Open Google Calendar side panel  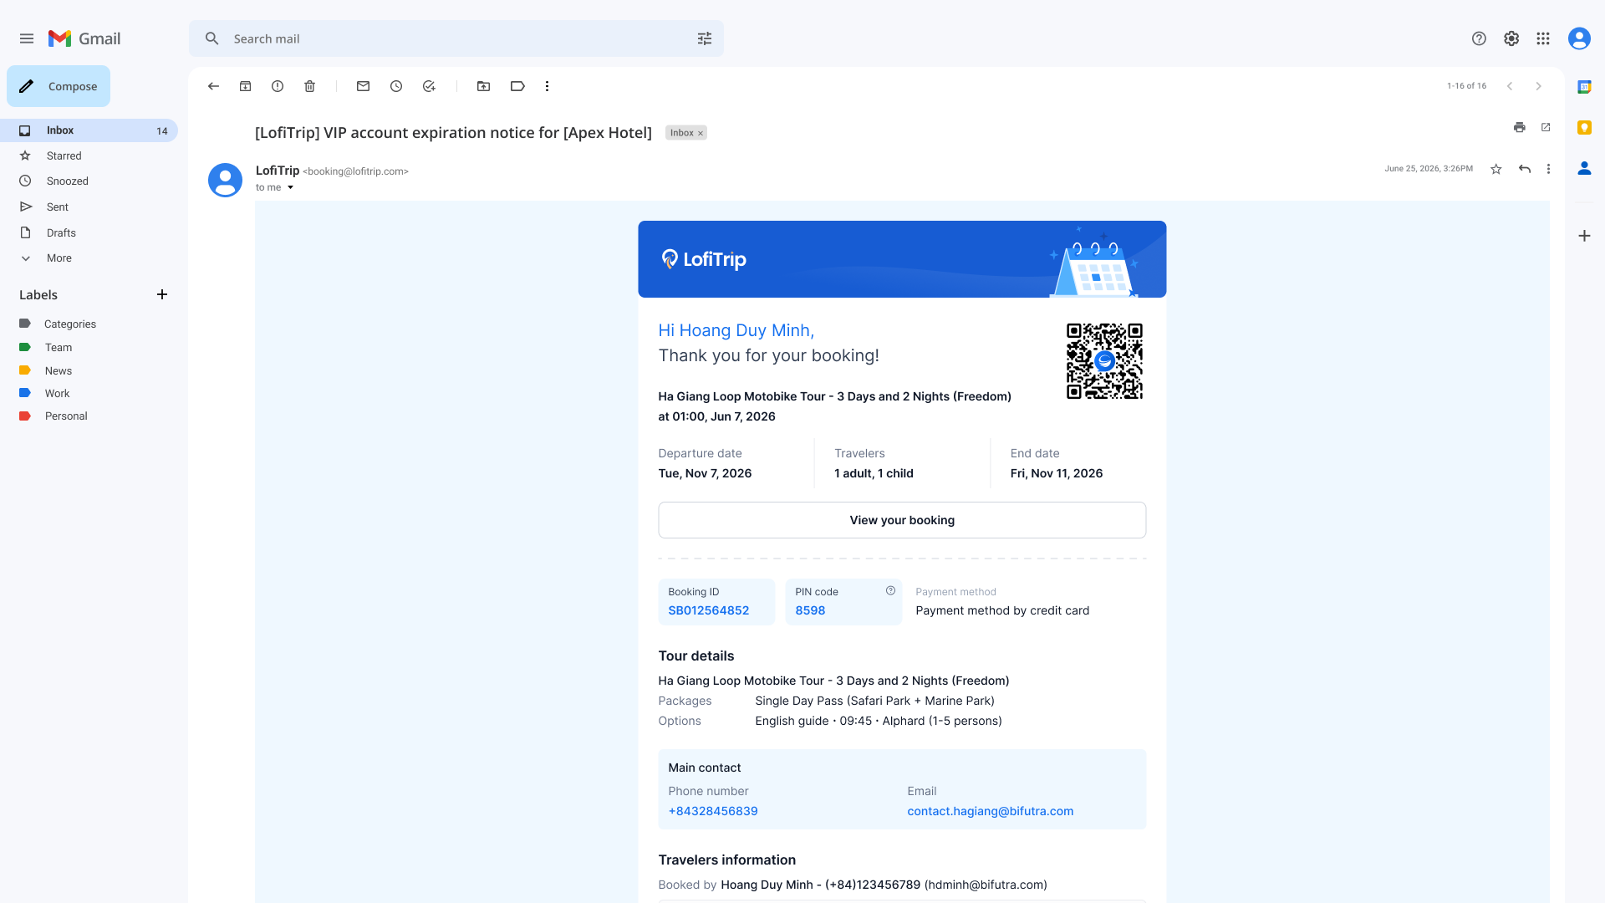pos(1584,87)
